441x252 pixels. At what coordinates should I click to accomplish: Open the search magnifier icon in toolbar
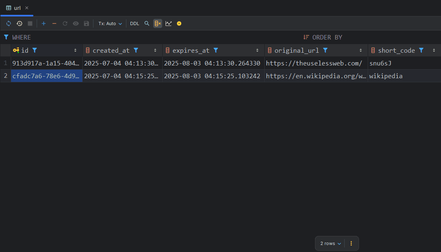coord(147,23)
